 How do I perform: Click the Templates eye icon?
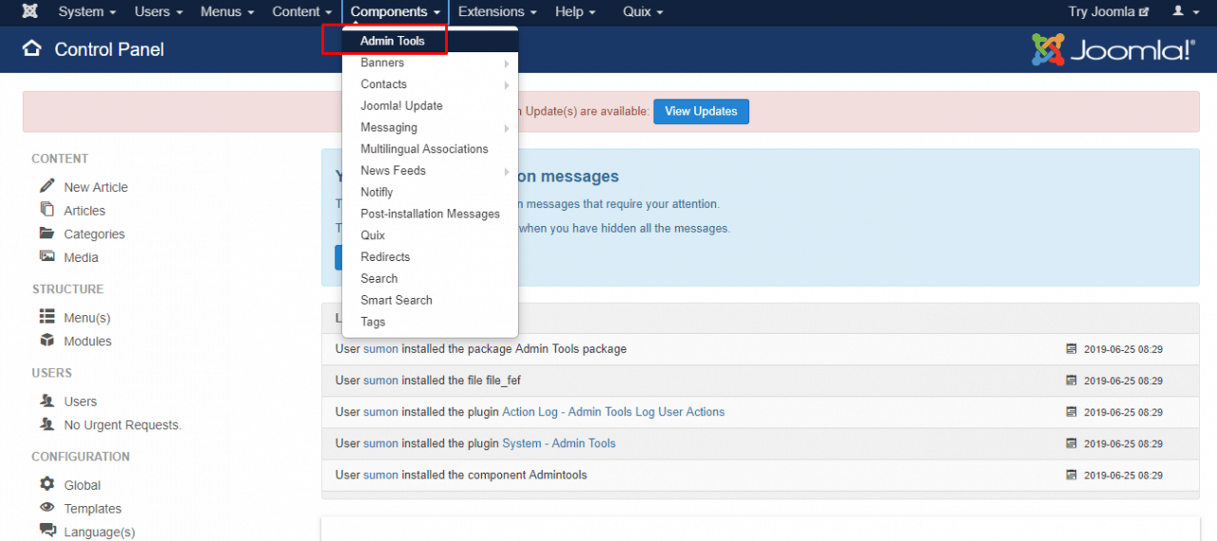47,508
